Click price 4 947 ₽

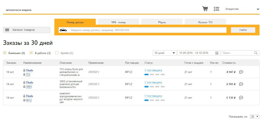[231, 72]
